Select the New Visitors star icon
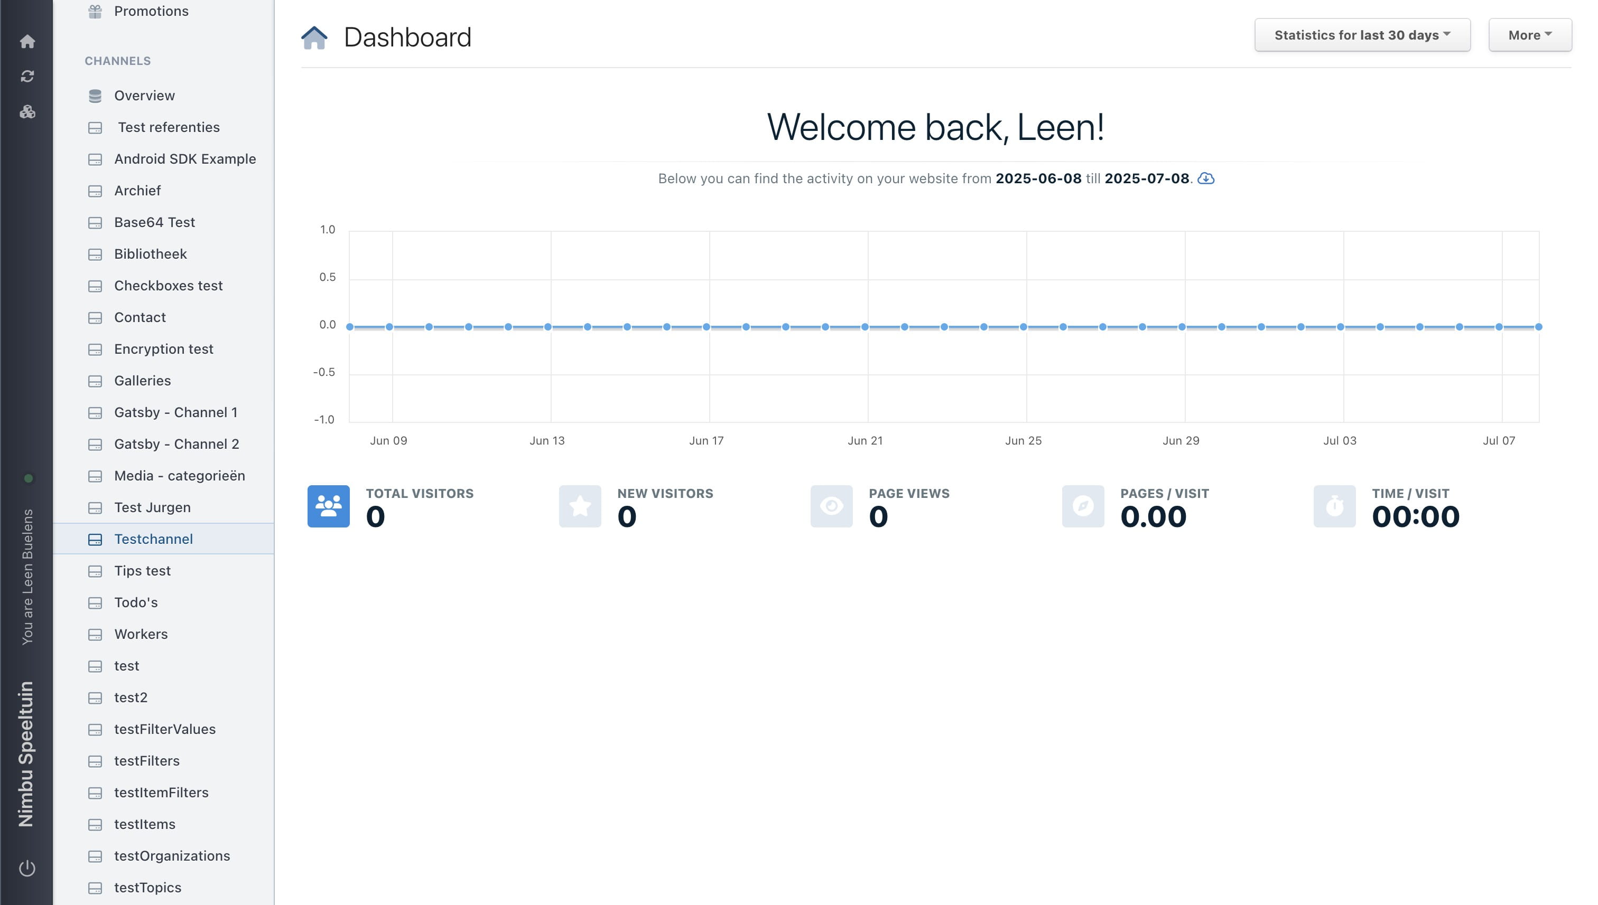 coord(580,506)
